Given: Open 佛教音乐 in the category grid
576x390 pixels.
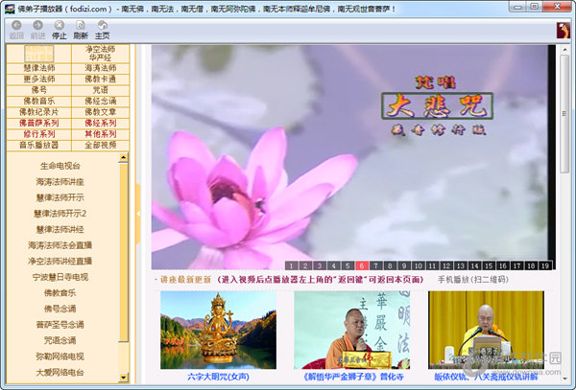Looking at the screenshot, I should coord(39,102).
